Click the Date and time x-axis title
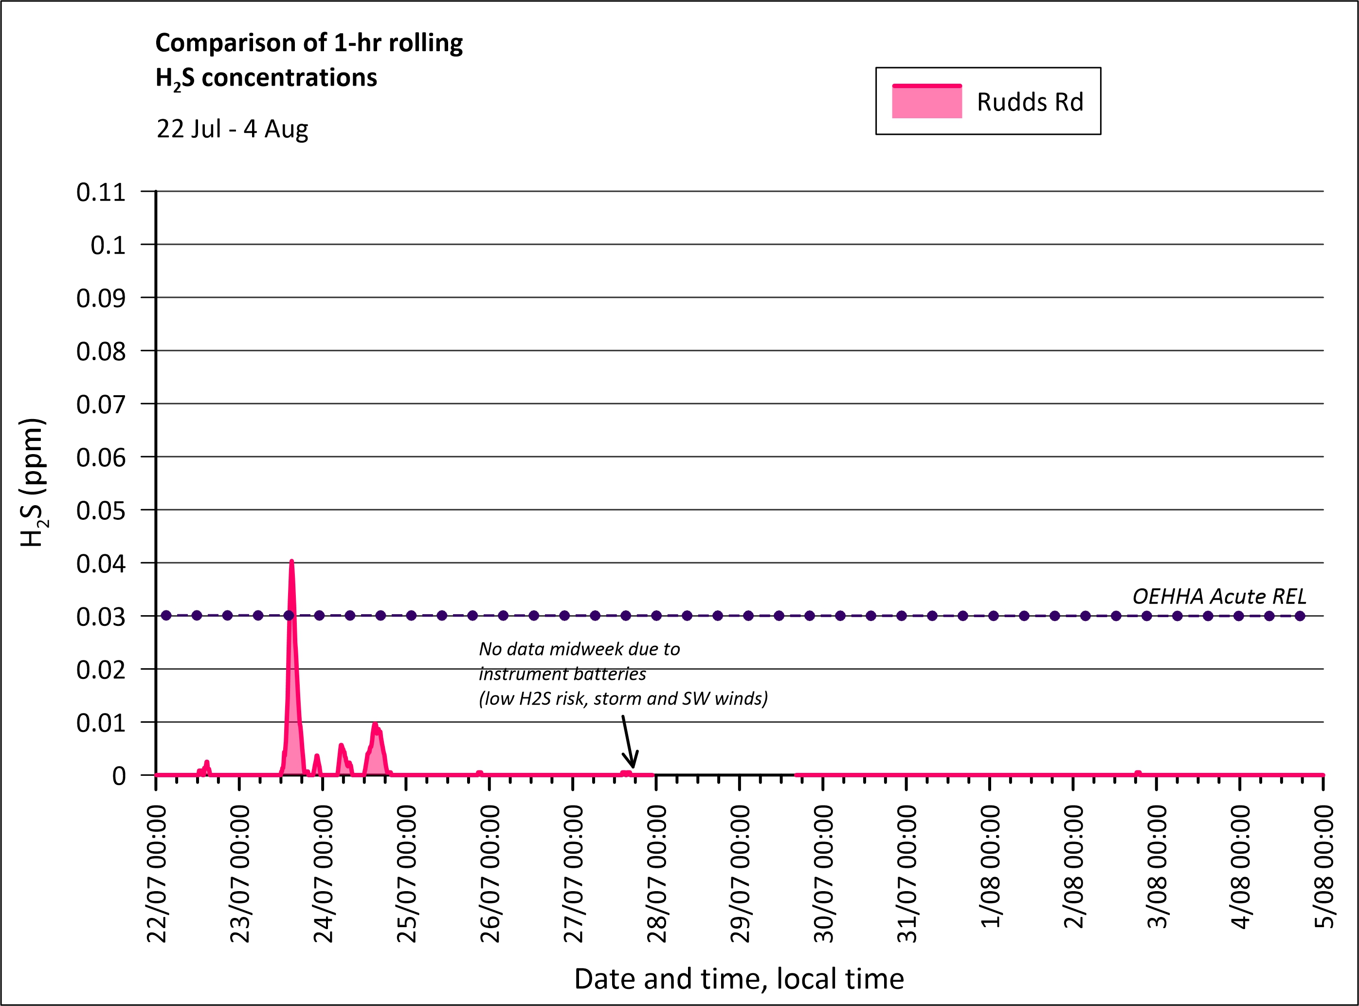 coord(739,979)
